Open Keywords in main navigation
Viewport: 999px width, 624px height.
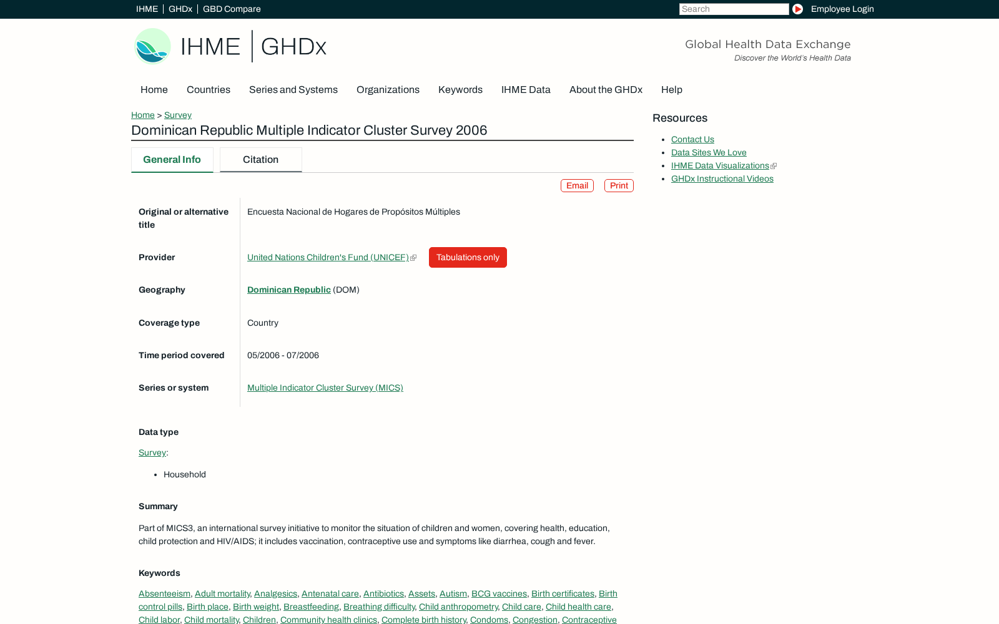(460, 89)
